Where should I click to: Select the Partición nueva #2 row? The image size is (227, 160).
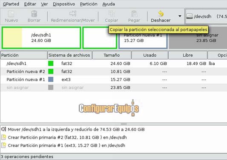113,72
